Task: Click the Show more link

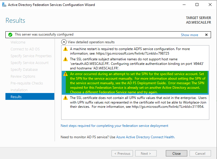Action: pyautogui.click(x=190, y=35)
